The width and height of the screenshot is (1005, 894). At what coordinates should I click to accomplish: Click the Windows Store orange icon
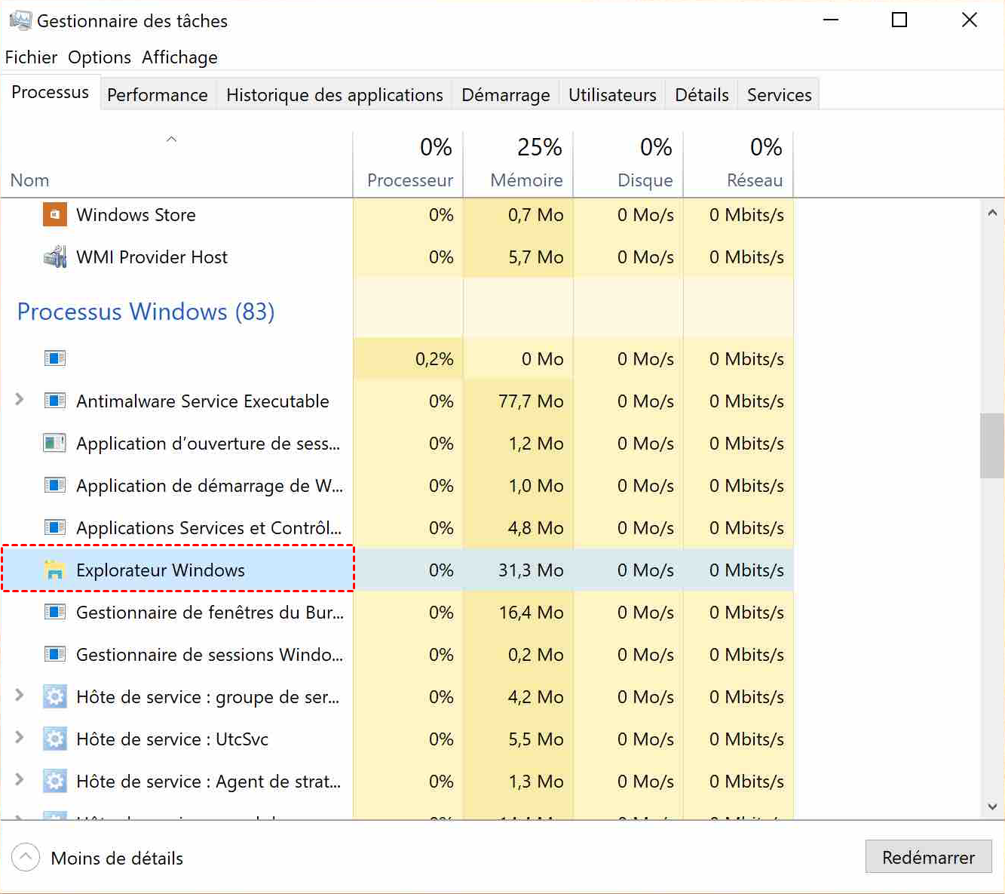(x=55, y=215)
